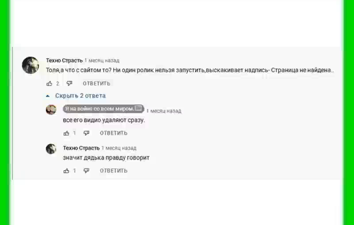Open Техно Страсть name on the last reply

pos(81,148)
